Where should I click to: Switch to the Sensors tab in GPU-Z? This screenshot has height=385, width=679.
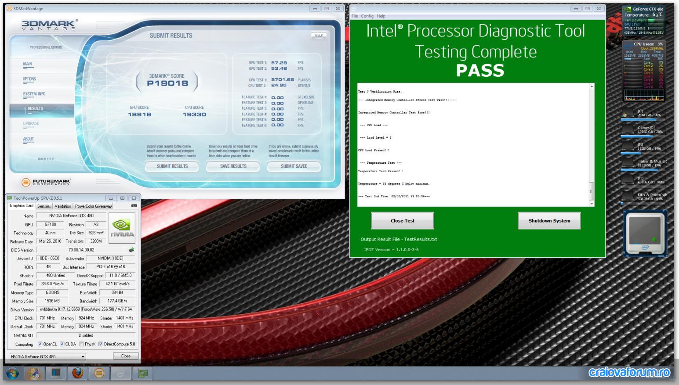pyautogui.click(x=44, y=206)
